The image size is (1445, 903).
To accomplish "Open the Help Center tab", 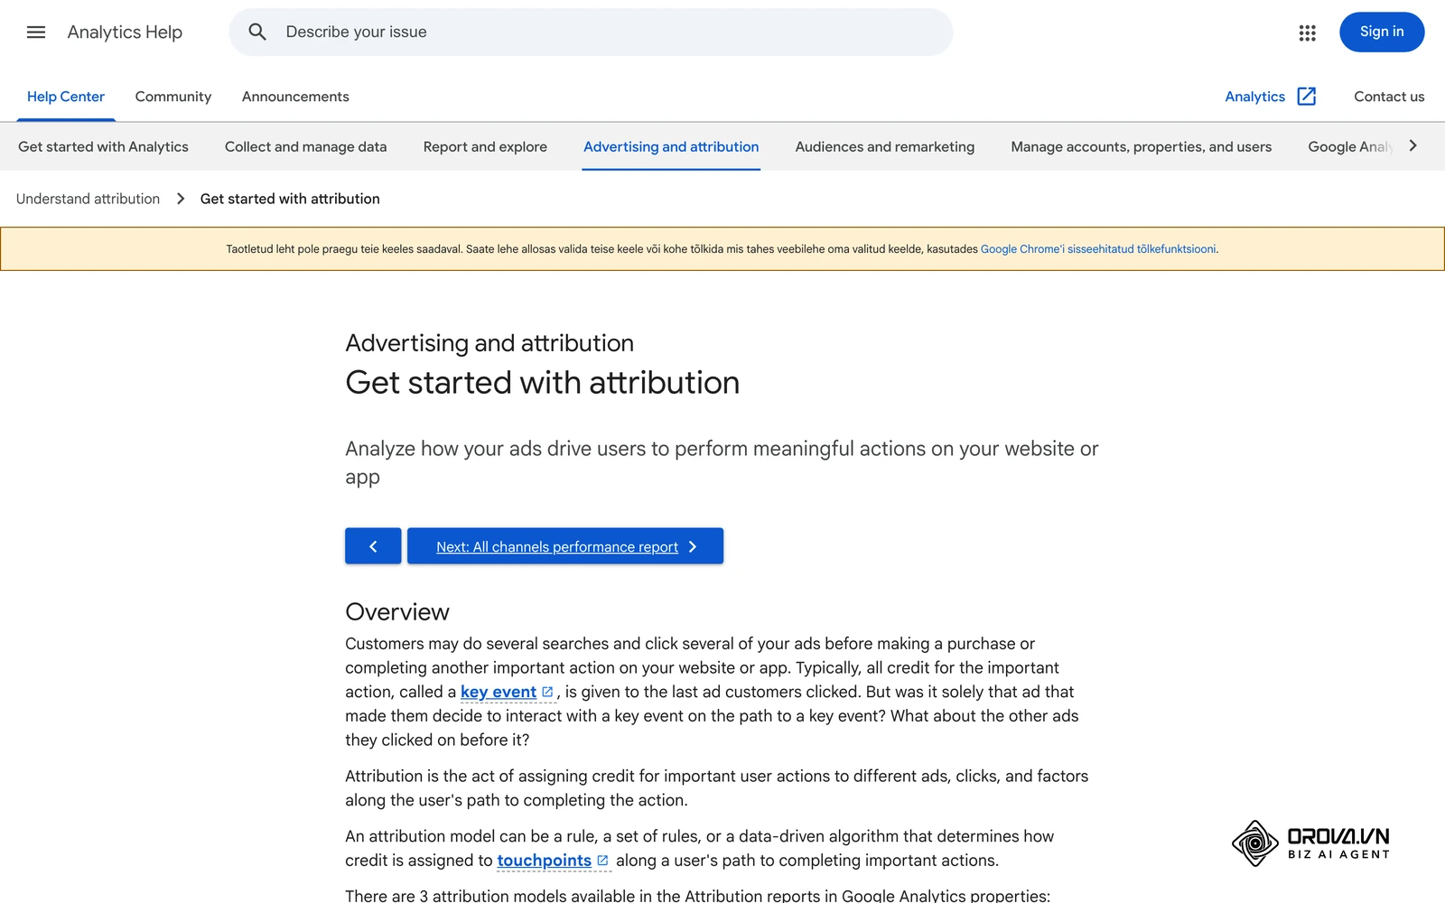I will (66, 97).
